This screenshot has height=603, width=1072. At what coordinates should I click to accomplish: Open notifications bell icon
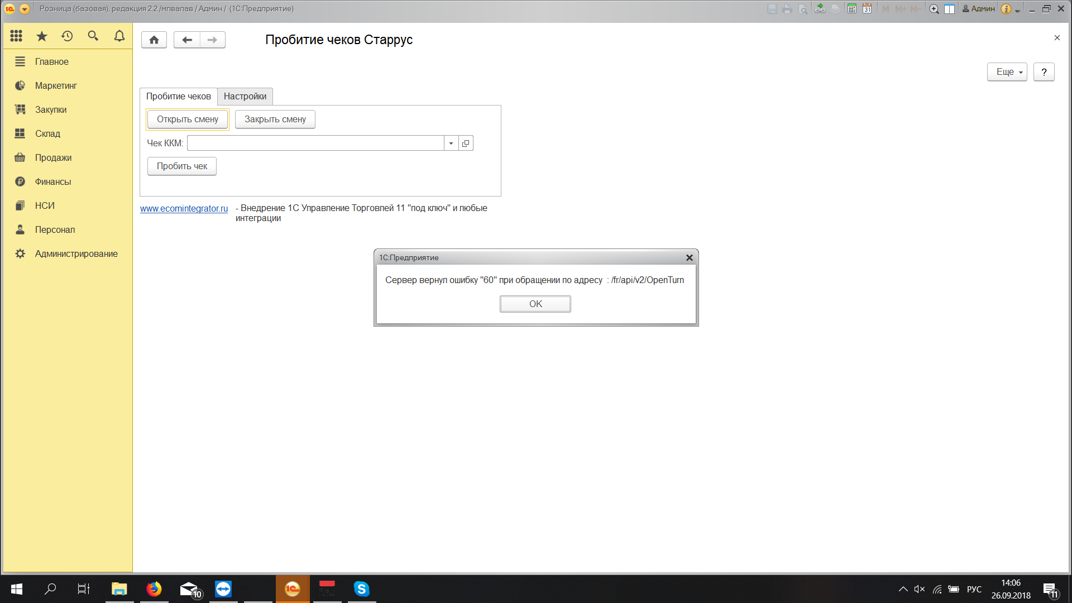tap(119, 36)
